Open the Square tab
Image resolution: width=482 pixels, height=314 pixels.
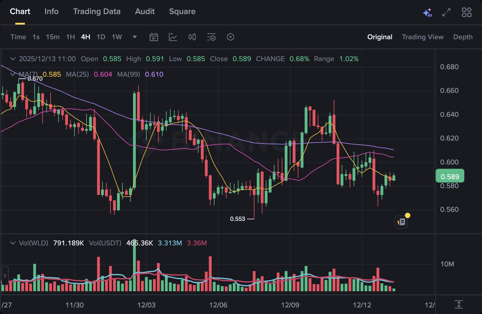182,11
